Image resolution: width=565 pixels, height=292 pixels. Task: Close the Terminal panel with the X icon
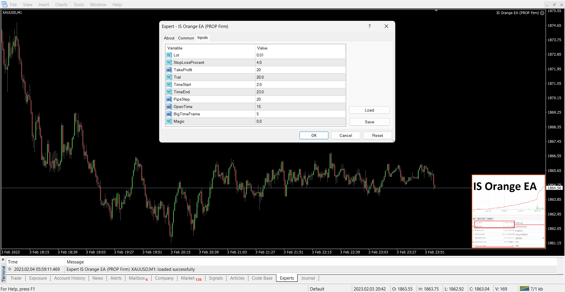tap(3, 260)
